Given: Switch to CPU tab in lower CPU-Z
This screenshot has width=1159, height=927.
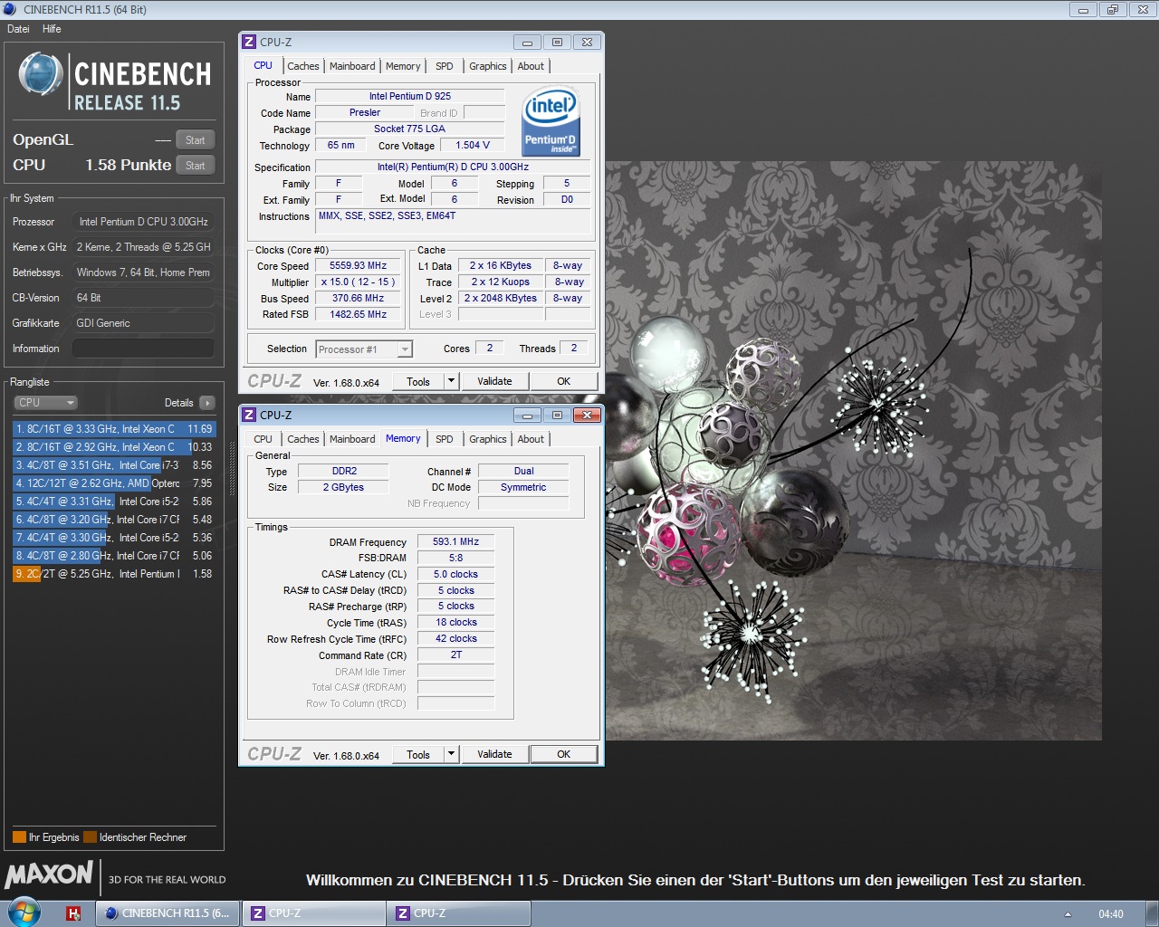Looking at the screenshot, I should [x=263, y=439].
